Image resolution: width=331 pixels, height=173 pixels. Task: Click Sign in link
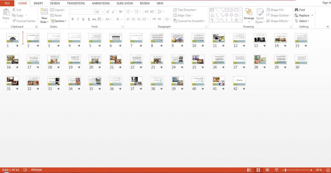[x=326, y=3]
